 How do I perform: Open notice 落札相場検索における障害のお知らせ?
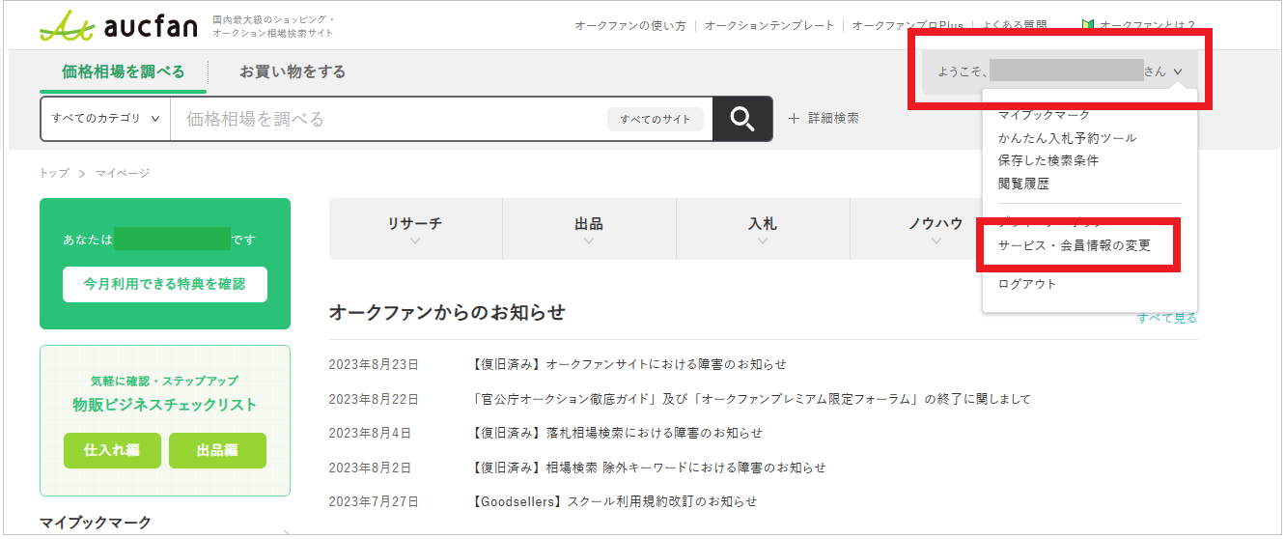(x=615, y=433)
